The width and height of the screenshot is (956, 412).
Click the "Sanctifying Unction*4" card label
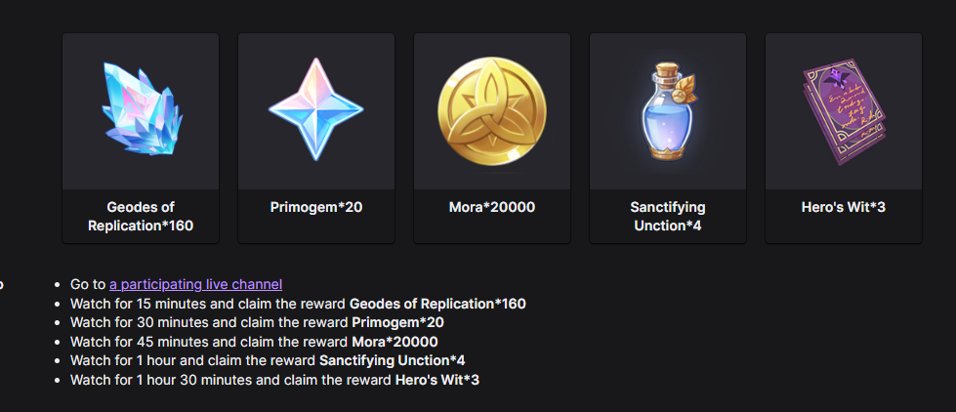[667, 217]
